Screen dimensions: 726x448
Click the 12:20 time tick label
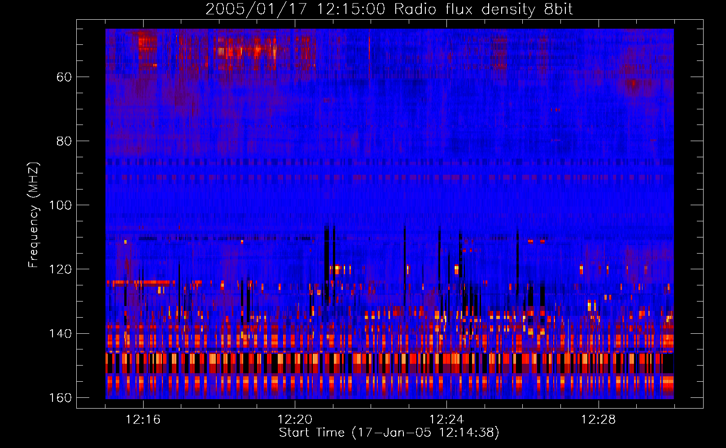[x=295, y=420]
